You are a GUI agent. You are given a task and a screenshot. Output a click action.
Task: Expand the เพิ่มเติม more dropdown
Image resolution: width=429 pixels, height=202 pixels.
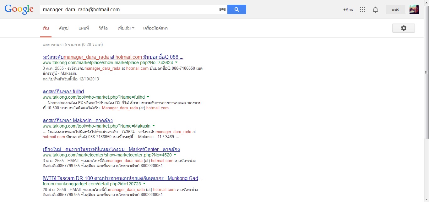pyautogui.click(x=126, y=28)
